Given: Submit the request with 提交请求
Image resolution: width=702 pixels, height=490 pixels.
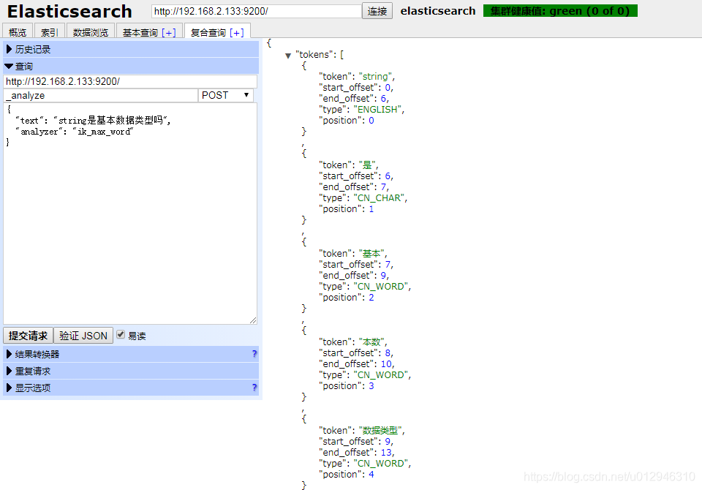Looking at the screenshot, I should tap(29, 336).
